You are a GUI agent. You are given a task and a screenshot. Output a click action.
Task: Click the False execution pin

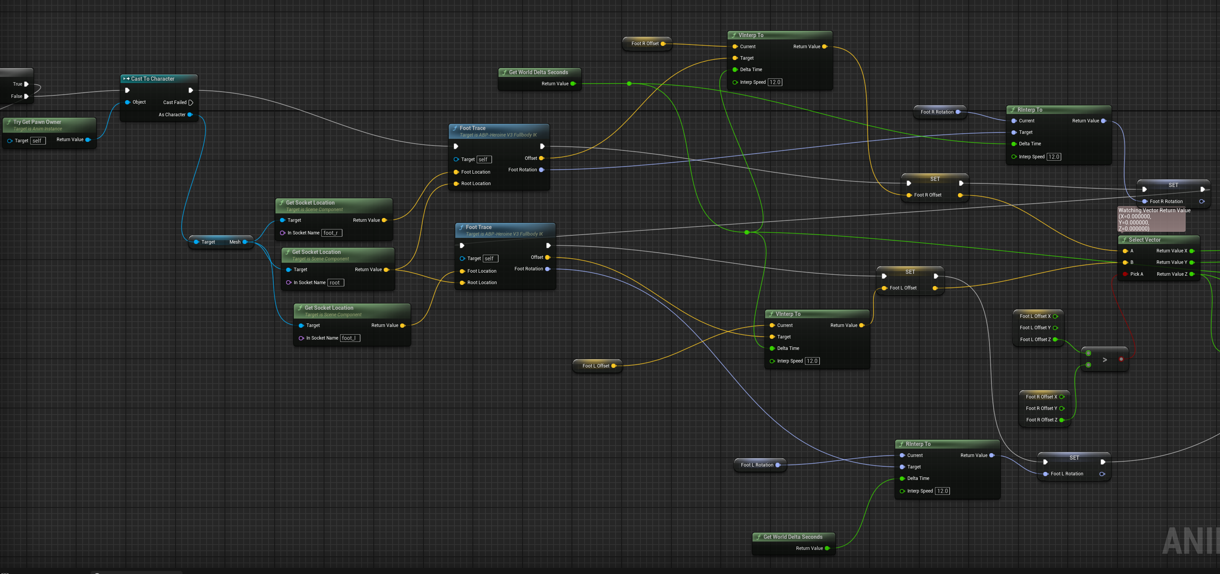click(26, 96)
